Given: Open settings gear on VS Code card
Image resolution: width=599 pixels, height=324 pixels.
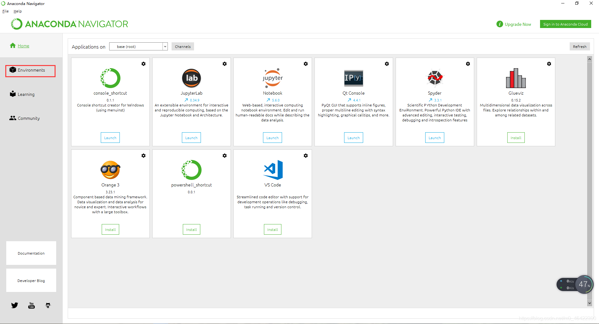Looking at the screenshot, I should (306, 156).
